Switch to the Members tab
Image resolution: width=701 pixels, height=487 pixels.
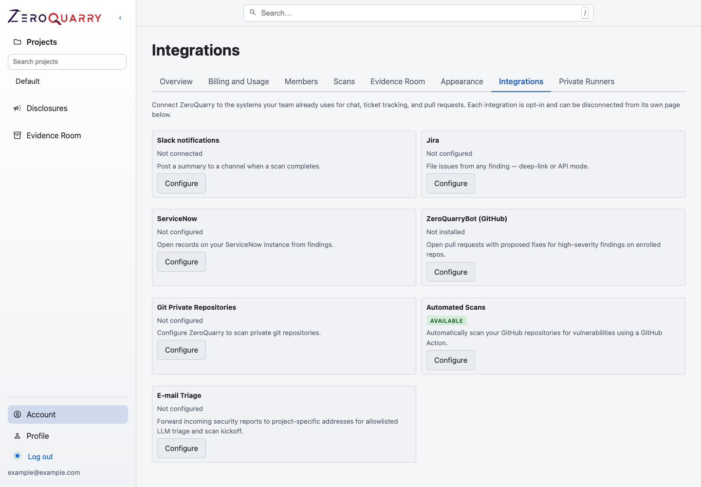(301, 81)
